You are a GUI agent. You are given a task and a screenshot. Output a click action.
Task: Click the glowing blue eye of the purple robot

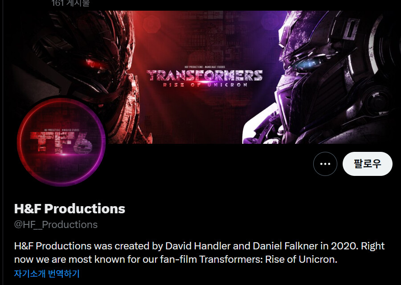[307, 63]
